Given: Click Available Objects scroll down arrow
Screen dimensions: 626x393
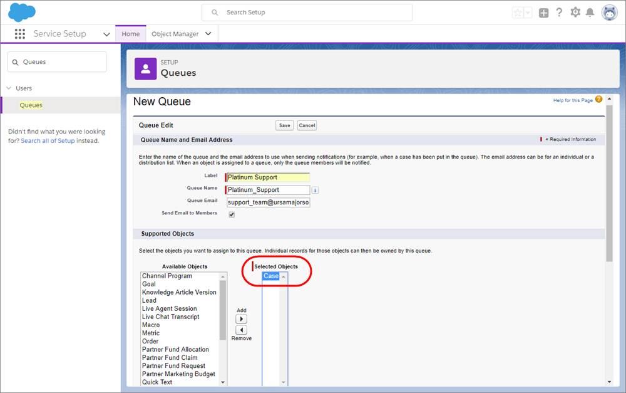Looking at the screenshot, I should (x=223, y=382).
